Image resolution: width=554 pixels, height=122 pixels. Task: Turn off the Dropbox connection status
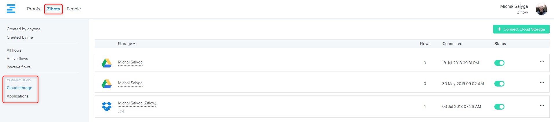pyautogui.click(x=499, y=107)
